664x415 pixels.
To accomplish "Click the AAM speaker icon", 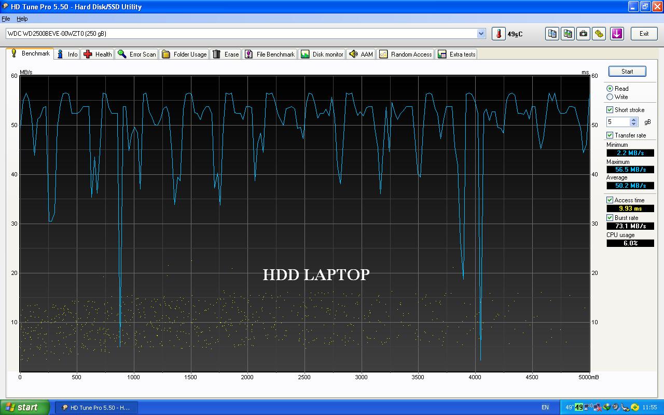I will click(353, 54).
